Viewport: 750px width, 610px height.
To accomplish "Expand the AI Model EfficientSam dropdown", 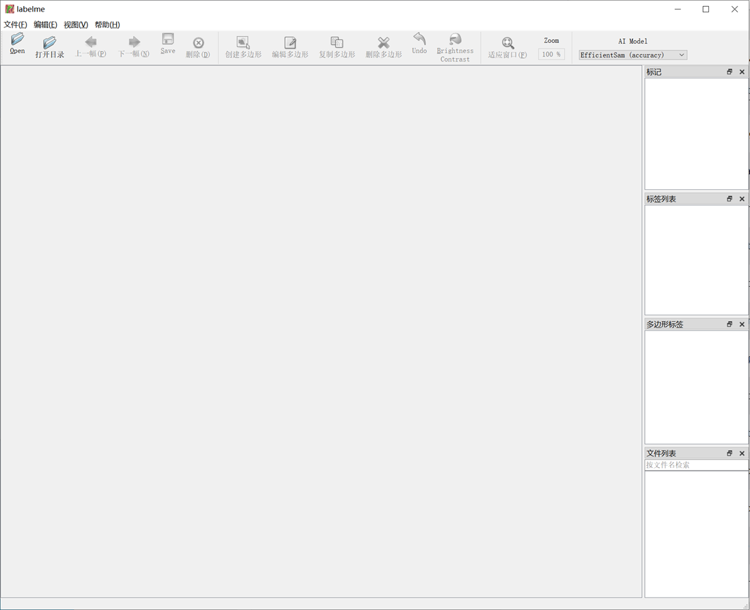I will point(633,55).
